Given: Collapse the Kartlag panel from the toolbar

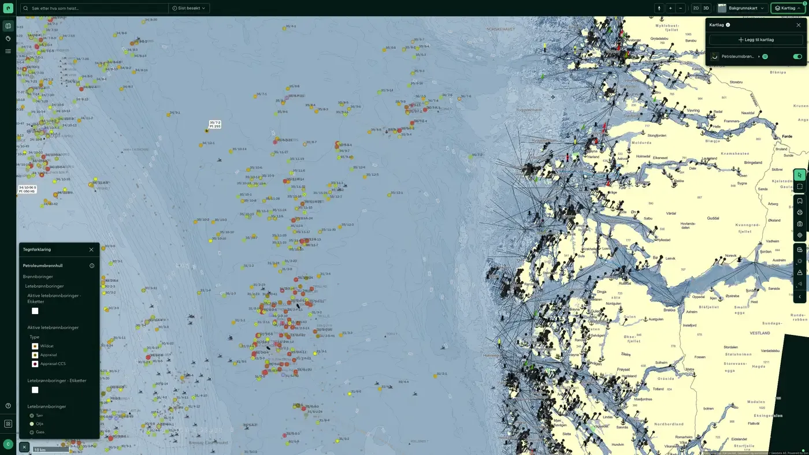Looking at the screenshot, I should click(x=788, y=8).
